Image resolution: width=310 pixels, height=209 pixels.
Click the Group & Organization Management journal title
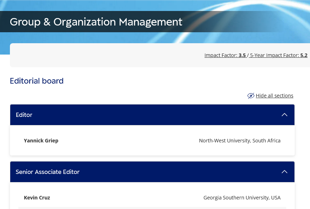tap(96, 22)
